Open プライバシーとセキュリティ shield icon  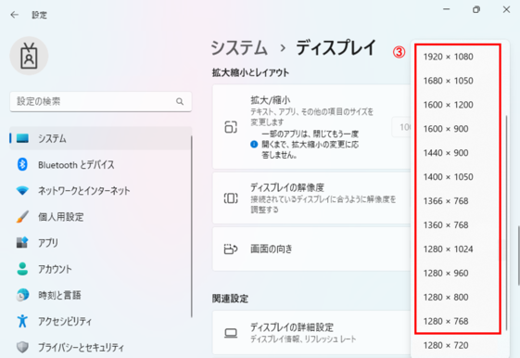coord(22,347)
